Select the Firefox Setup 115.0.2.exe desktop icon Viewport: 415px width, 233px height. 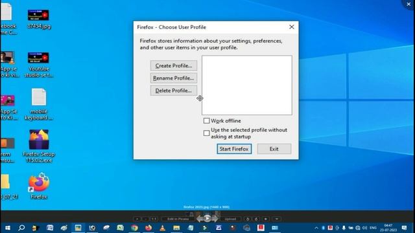coord(39,146)
